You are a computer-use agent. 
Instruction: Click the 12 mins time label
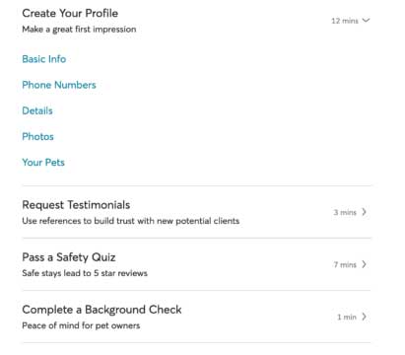(x=345, y=21)
